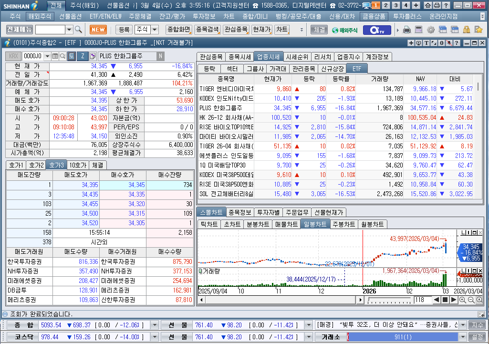Viewport: 489px width, 344px height.
Task: Open the 전체메뉴 search box dropdown arrow
Action: tap(69, 30)
